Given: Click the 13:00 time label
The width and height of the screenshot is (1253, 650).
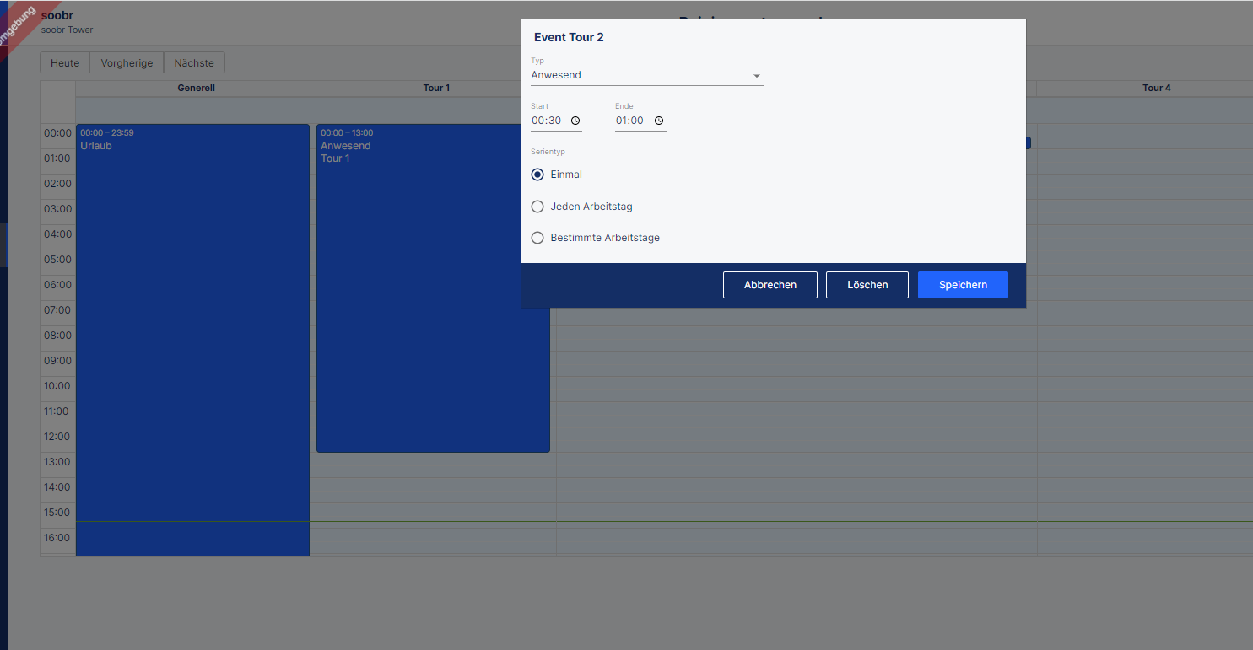Looking at the screenshot, I should pos(57,462).
